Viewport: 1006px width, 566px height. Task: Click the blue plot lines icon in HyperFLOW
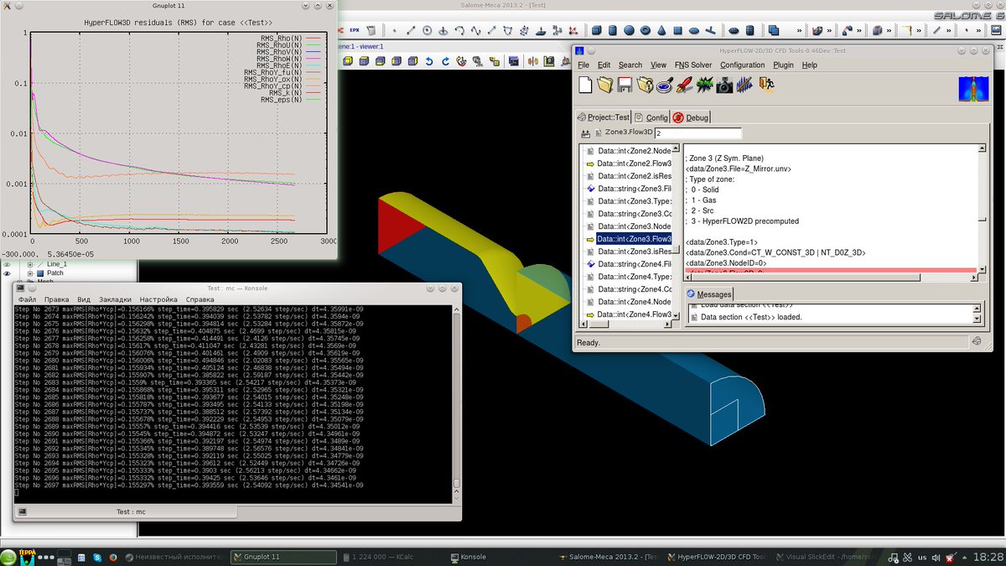point(744,85)
